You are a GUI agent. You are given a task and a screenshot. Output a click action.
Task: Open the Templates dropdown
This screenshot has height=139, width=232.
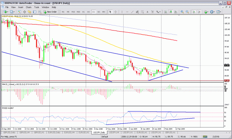tap(219, 12)
